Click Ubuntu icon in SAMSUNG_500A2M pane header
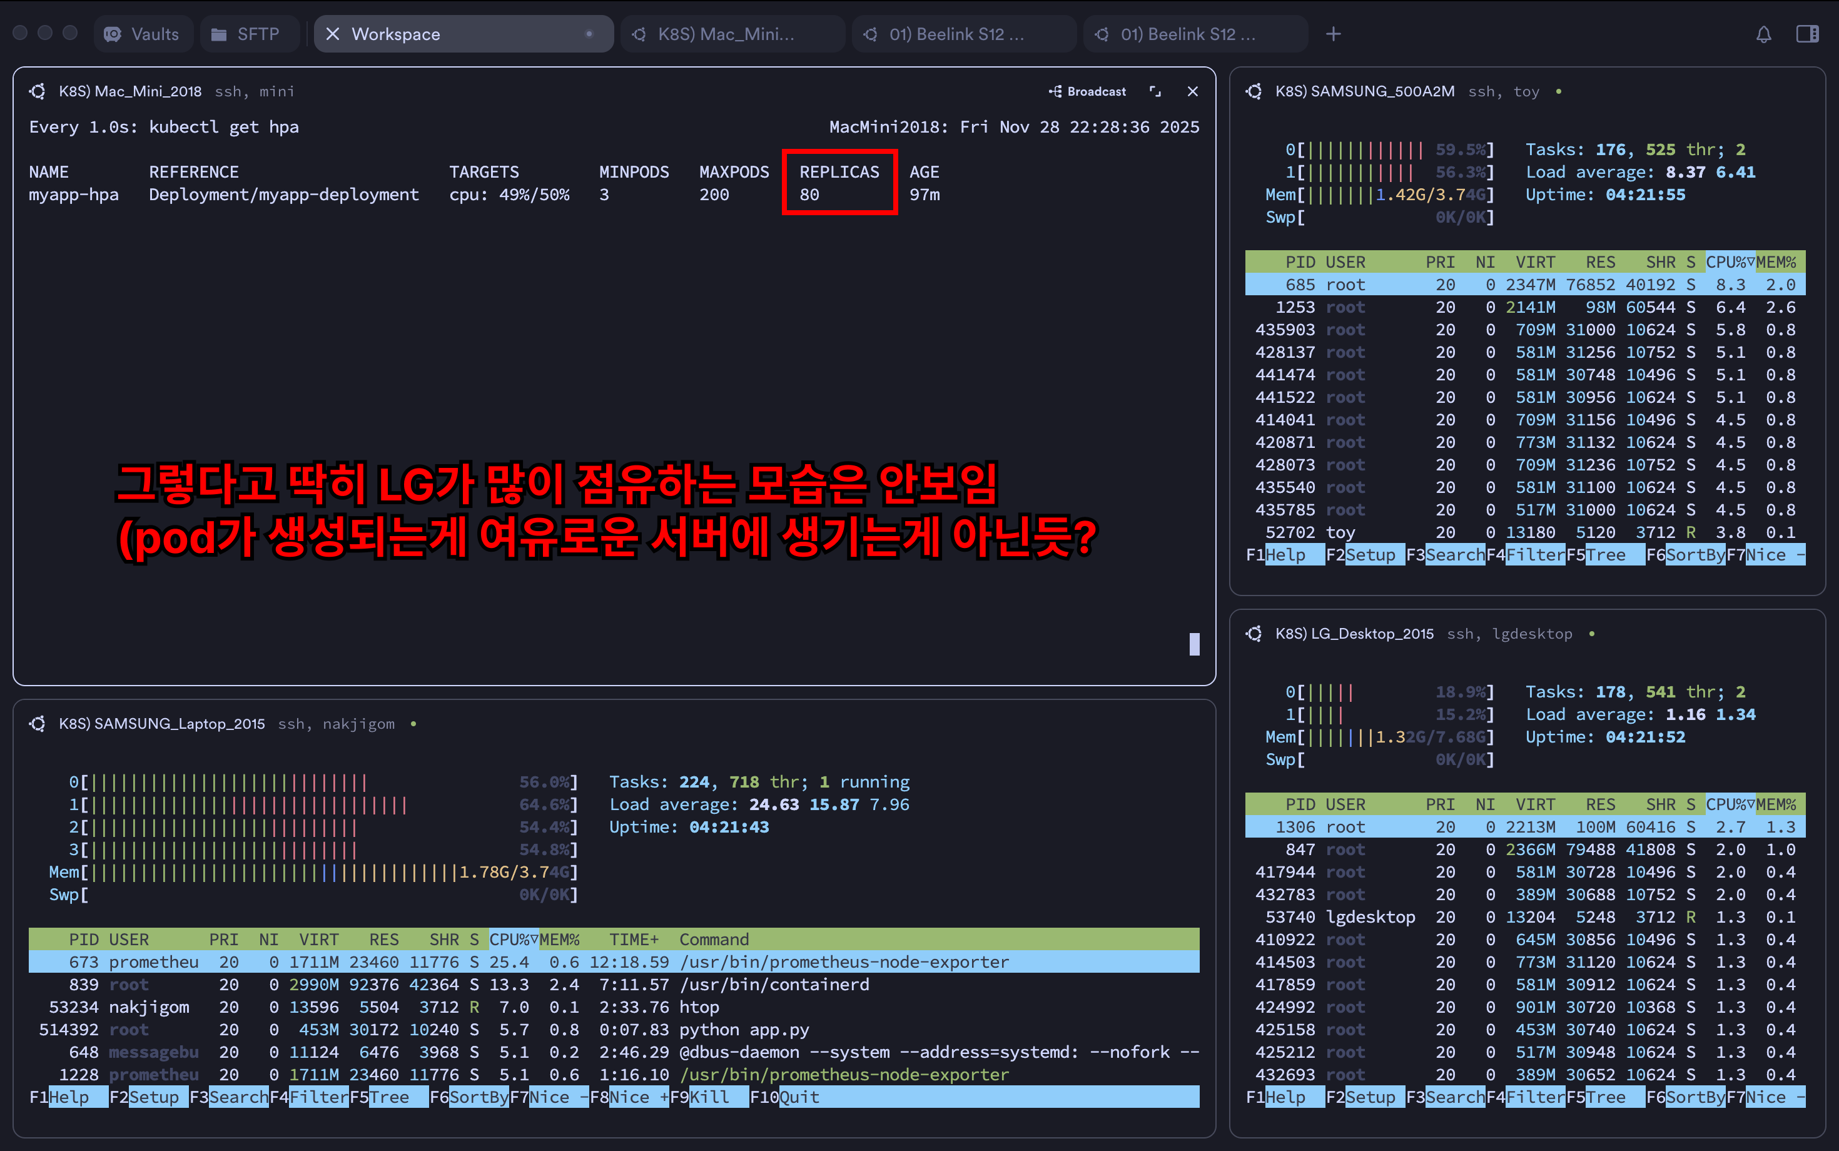 pyautogui.click(x=1254, y=91)
